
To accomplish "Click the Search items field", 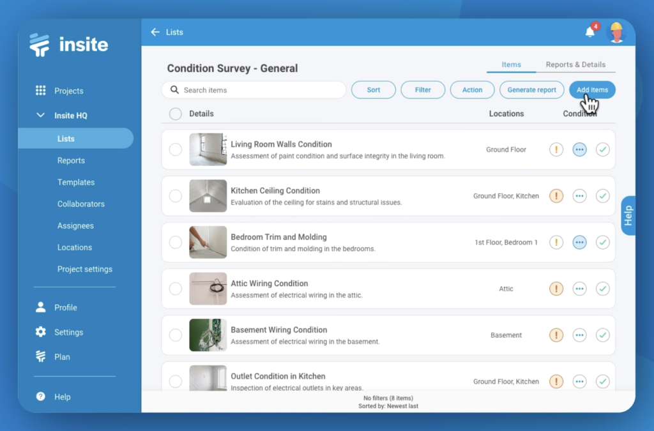I will click(254, 90).
